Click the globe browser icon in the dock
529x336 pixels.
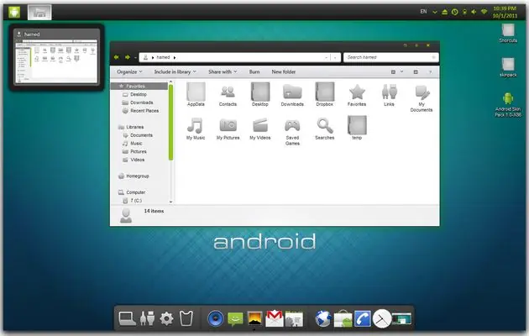323,318
